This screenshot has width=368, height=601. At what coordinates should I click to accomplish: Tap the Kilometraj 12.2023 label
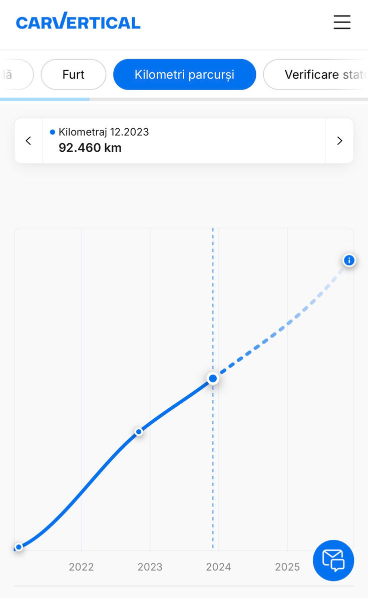click(x=104, y=132)
